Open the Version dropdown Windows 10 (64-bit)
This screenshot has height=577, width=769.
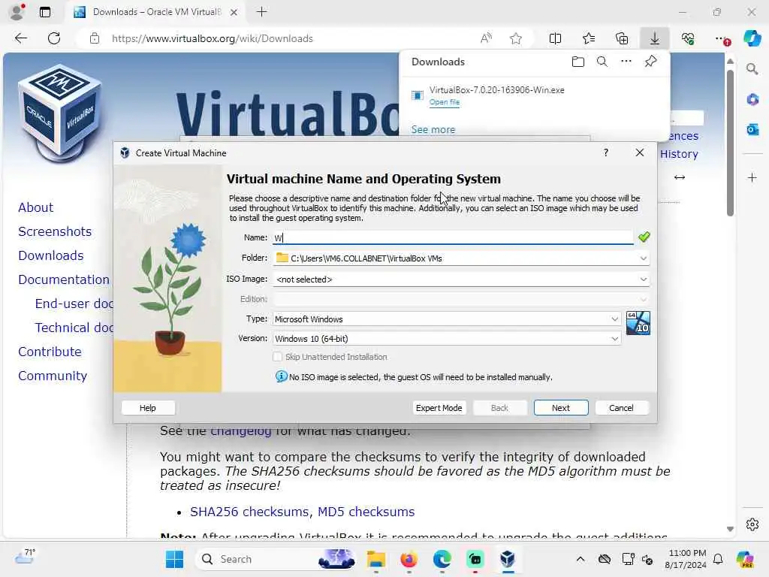pyautogui.click(x=447, y=339)
